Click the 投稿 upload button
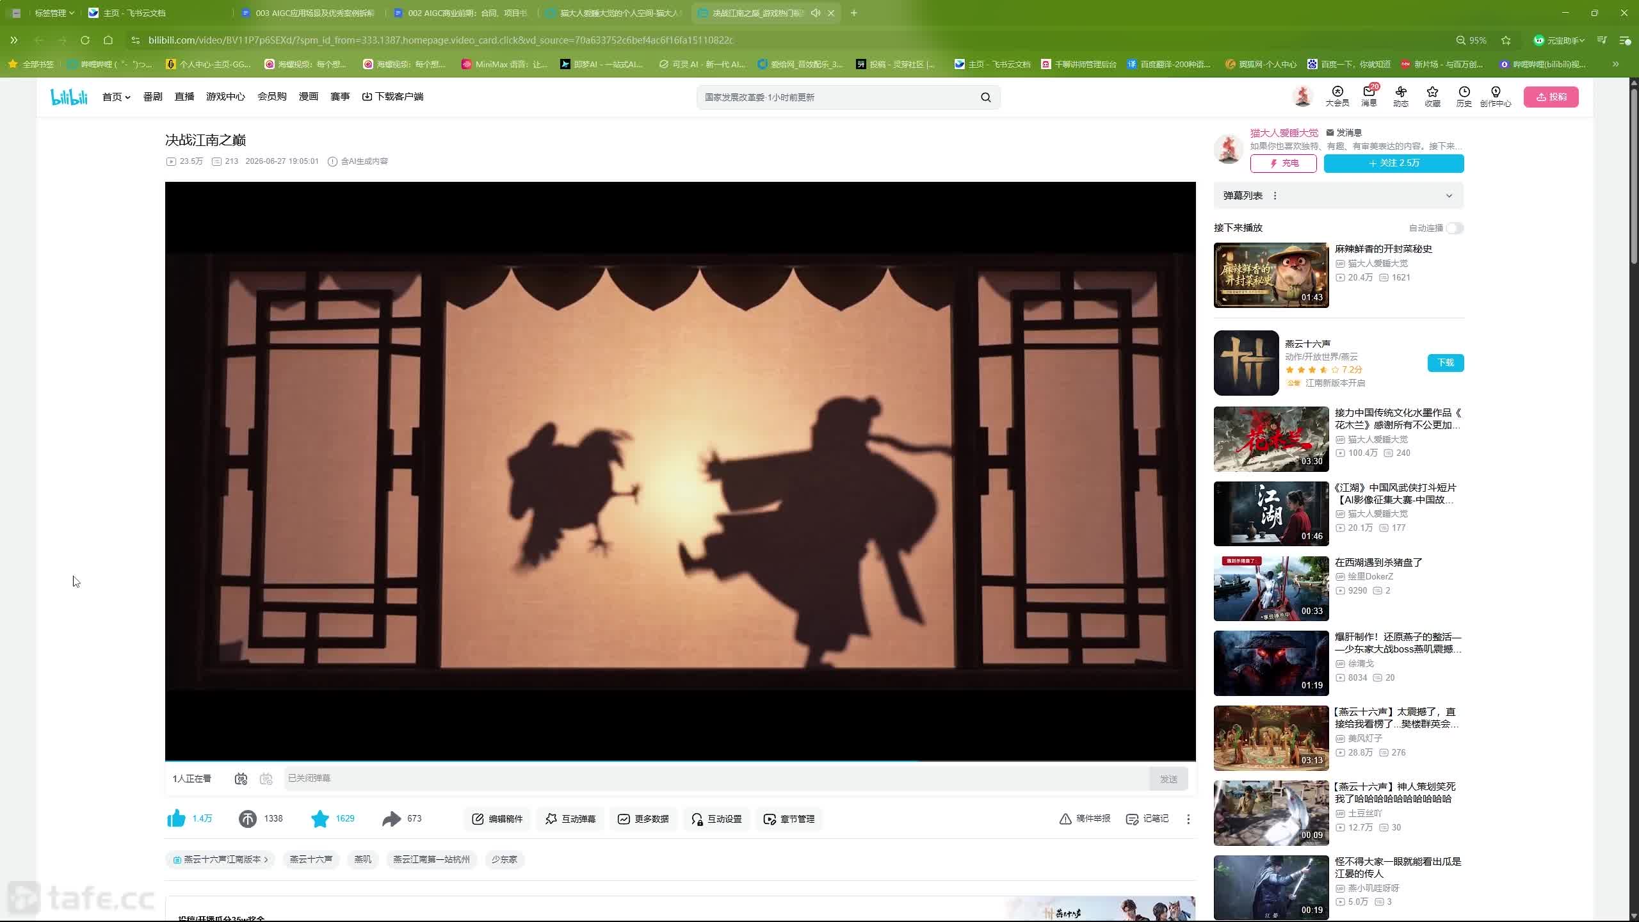This screenshot has width=1639, height=922. tap(1551, 97)
